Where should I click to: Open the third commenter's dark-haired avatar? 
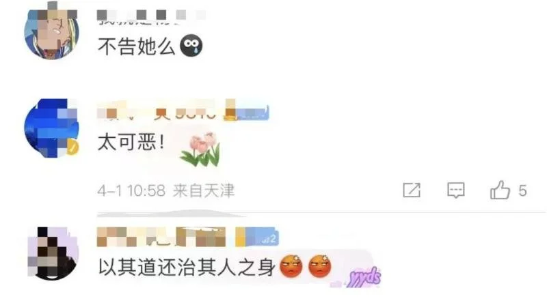pyautogui.click(x=53, y=253)
